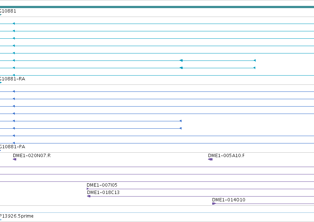Click the G10881-RA transcript label
This screenshot has width=314, height=222.
pos(13,79)
